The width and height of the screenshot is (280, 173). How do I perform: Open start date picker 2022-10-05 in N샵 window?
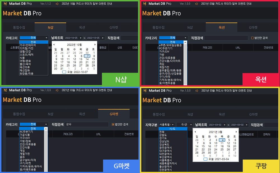(73, 38)
